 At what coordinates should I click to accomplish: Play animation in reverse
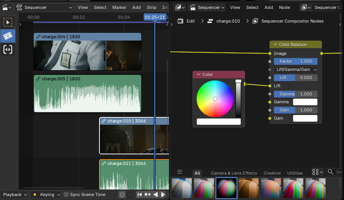(155, 195)
